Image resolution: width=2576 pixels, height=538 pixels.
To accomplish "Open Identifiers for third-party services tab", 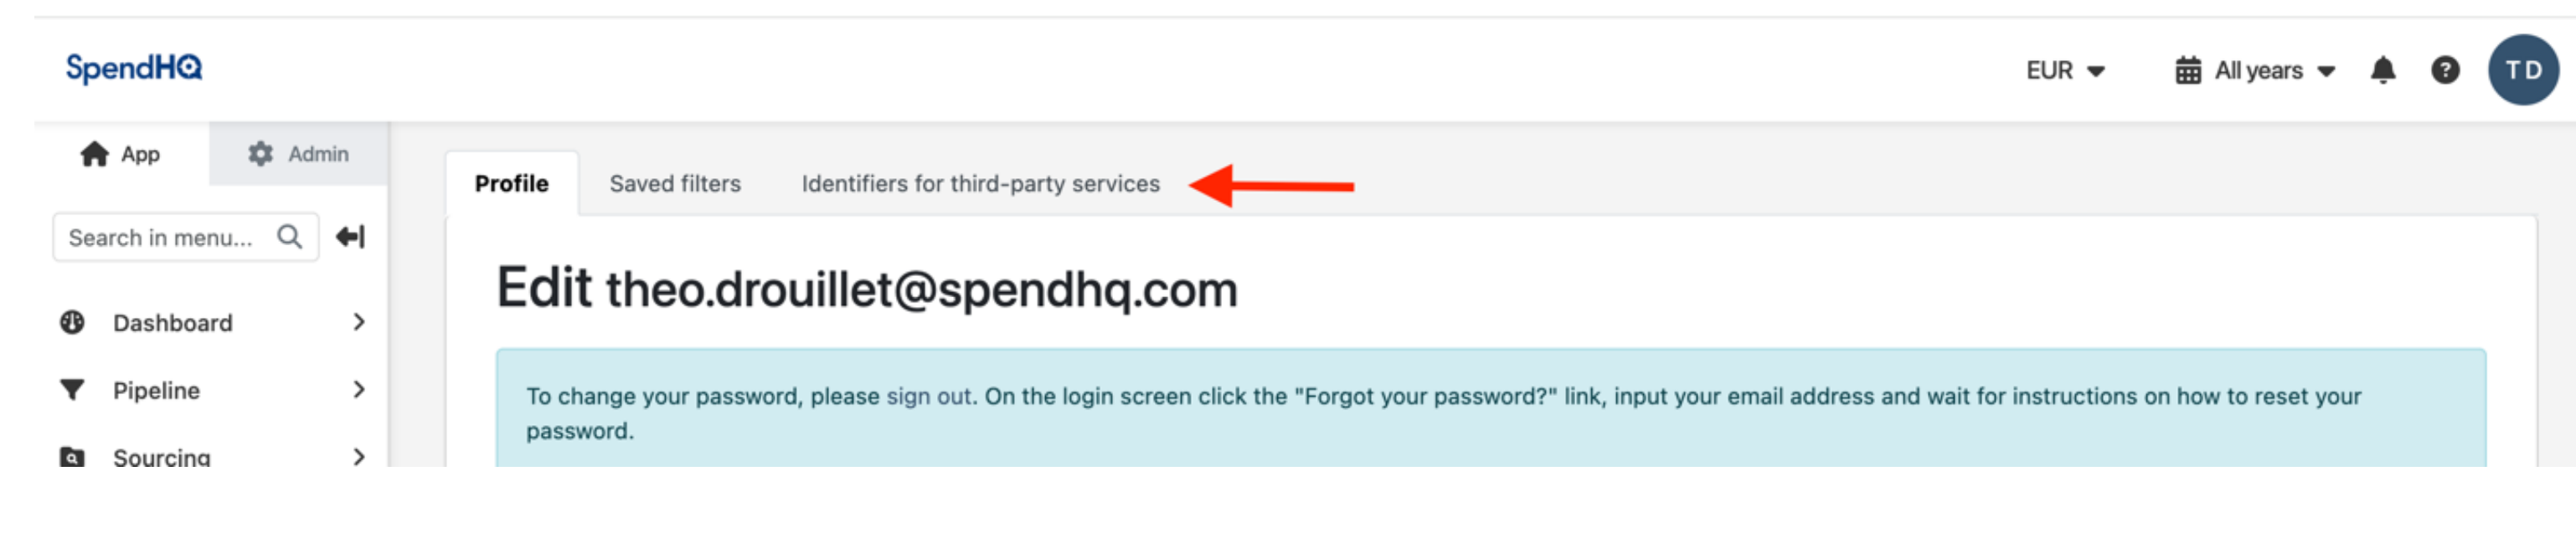I will tap(980, 184).
